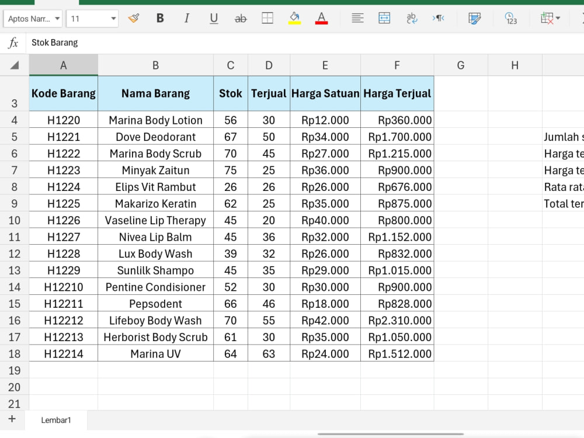The width and height of the screenshot is (584, 438).
Task: Select column E header
Action: pyautogui.click(x=325, y=65)
